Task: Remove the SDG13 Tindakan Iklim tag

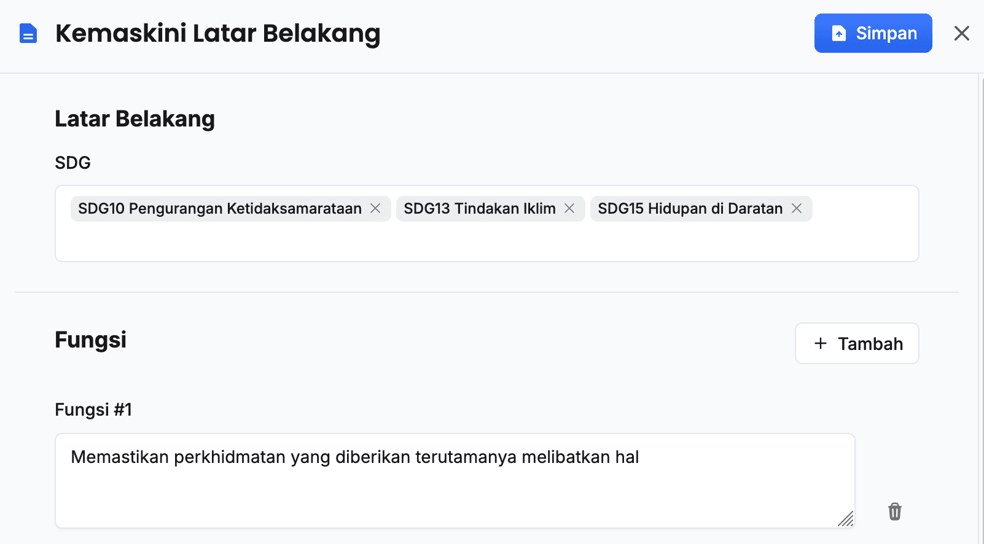Action: [x=569, y=209]
